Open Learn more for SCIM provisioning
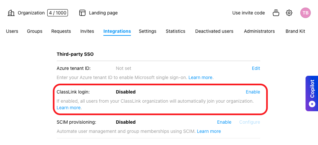 (209, 131)
